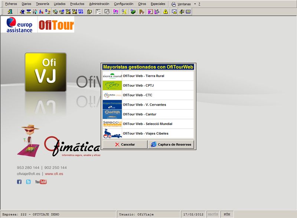This screenshot has width=297, height=218.
Task: Click the globe toolbar icon
Action: pyautogui.click(x=55, y=12)
